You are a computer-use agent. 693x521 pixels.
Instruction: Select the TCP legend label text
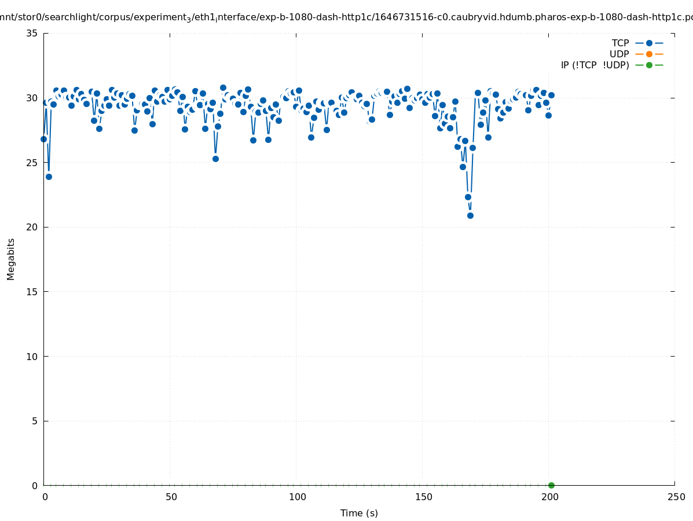620,43
